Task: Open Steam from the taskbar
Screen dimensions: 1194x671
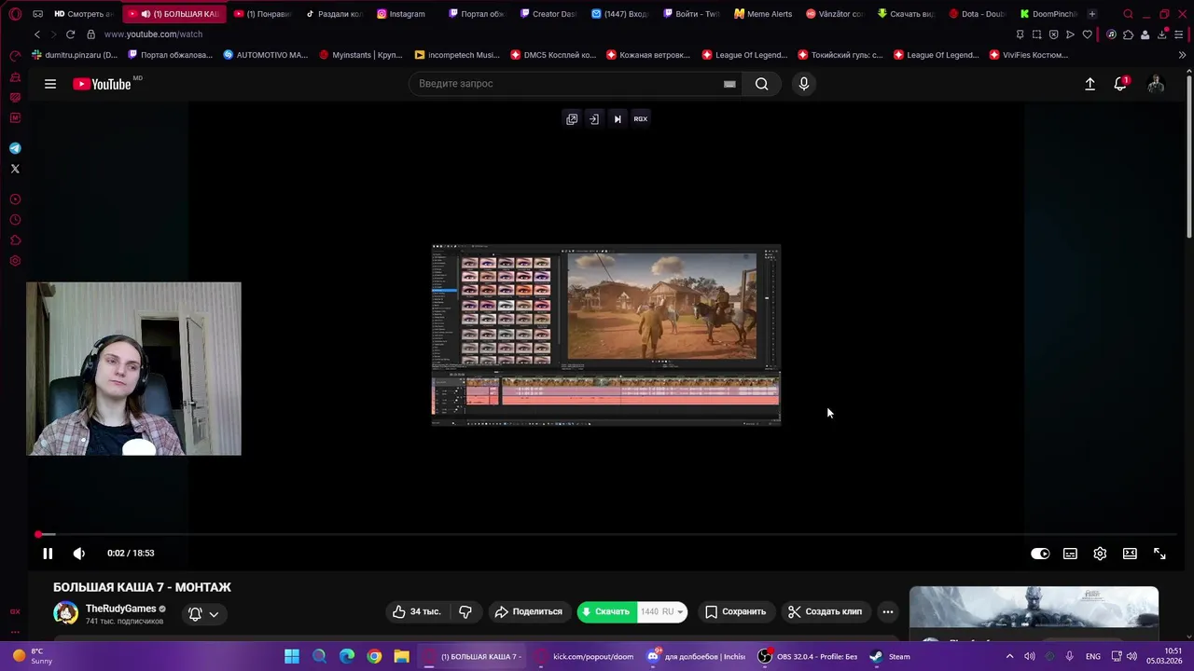Action: tap(890, 656)
